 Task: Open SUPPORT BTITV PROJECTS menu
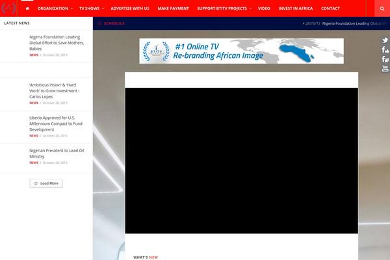(x=222, y=8)
